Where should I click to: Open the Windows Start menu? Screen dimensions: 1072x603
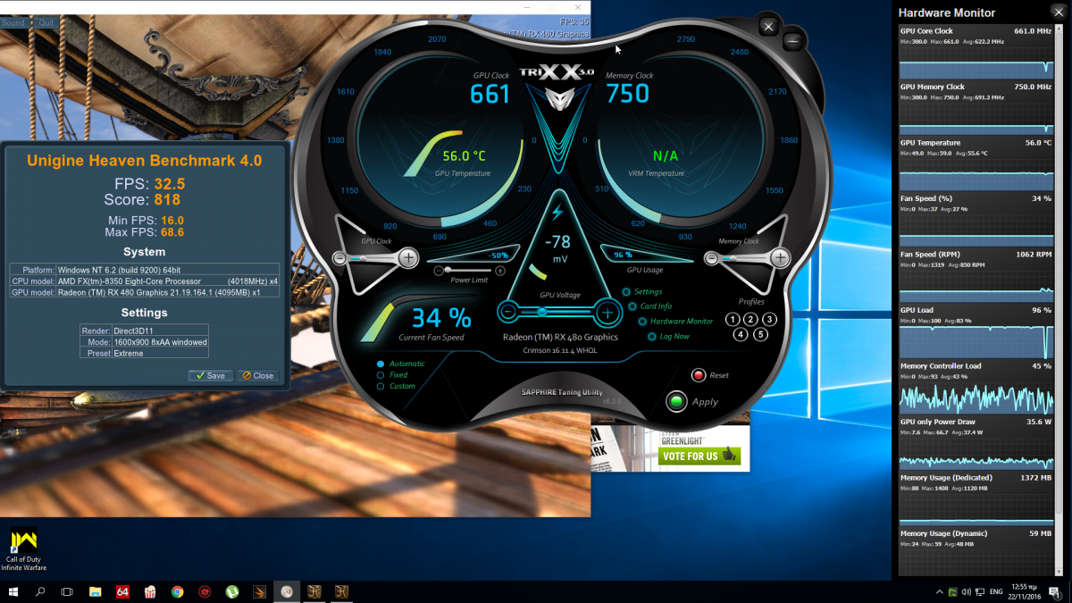tap(14, 591)
